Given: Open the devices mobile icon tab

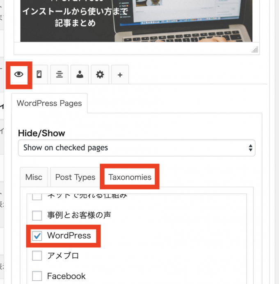Looking at the screenshot, I should click(x=39, y=74).
